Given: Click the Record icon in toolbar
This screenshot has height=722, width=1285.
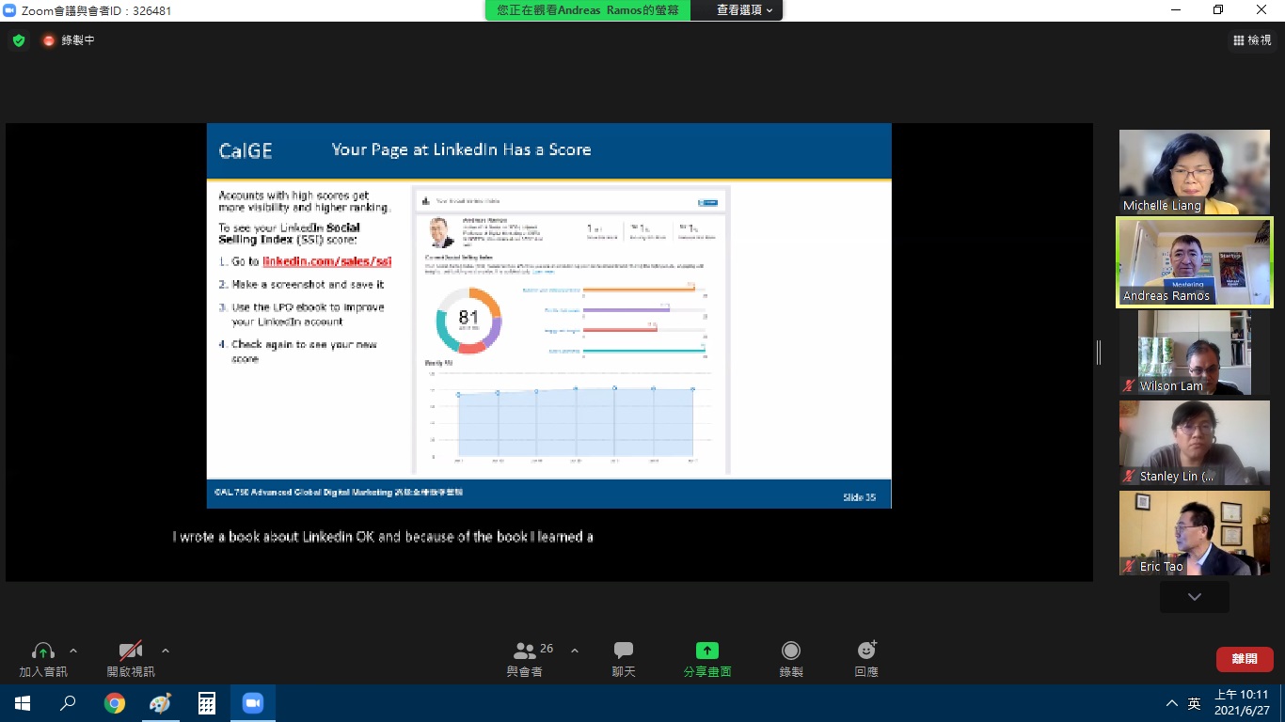Looking at the screenshot, I should [791, 651].
